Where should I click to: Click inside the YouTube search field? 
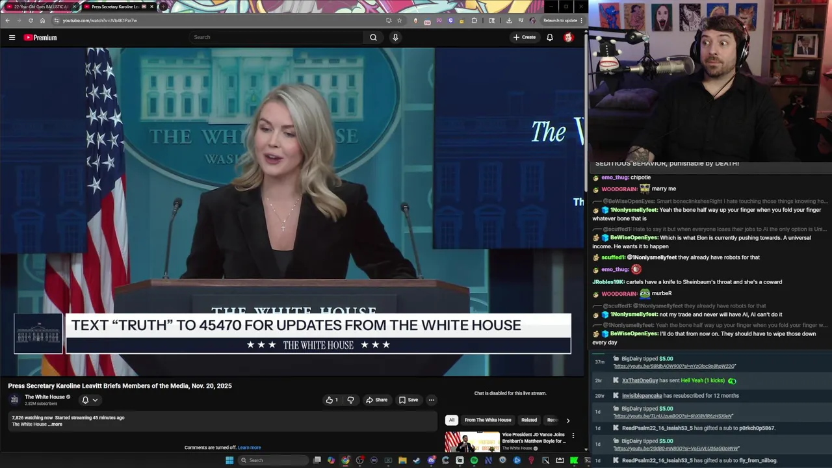click(x=276, y=37)
